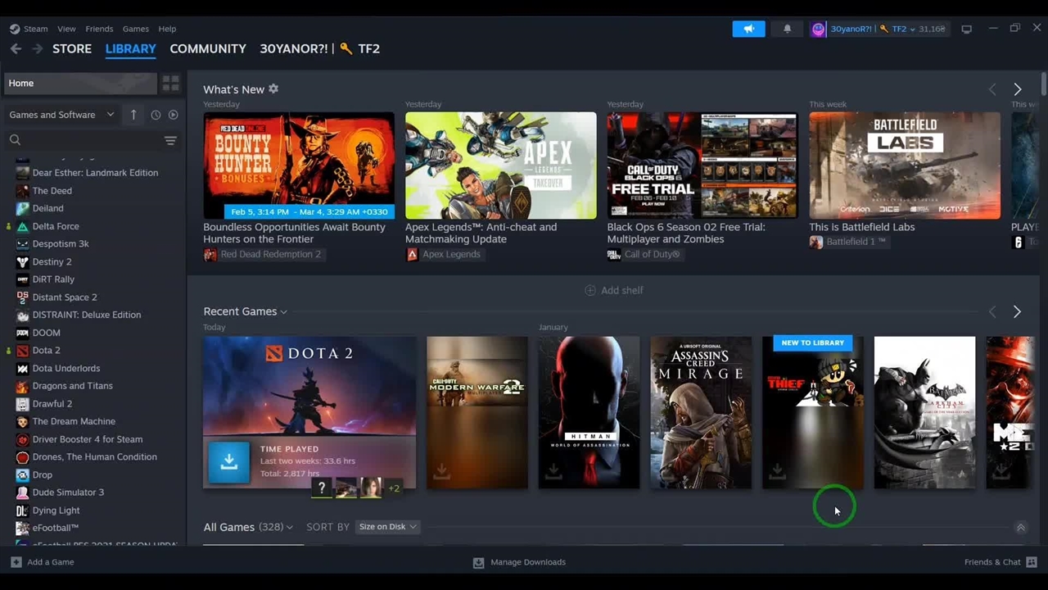Open the sidebar filter options icon
This screenshot has height=590, width=1048.
(x=170, y=140)
